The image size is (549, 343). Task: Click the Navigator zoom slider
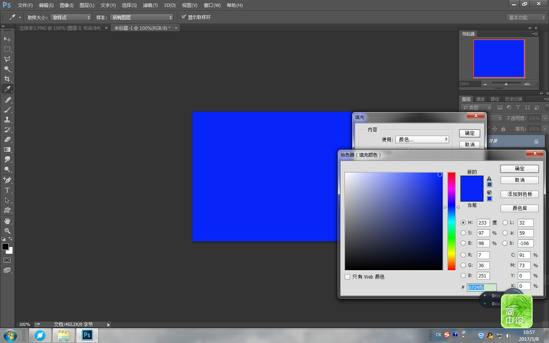click(x=506, y=84)
